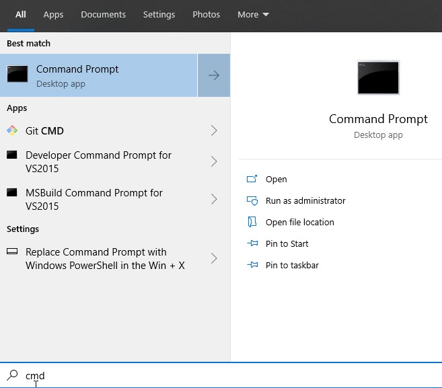Select Open file location
Image resolution: width=442 pixels, height=388 pixels.
(299, 223)
